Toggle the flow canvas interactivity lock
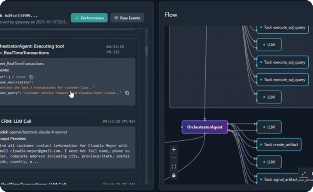This screenshot has height=192, width=313. (x=174, y=175)
